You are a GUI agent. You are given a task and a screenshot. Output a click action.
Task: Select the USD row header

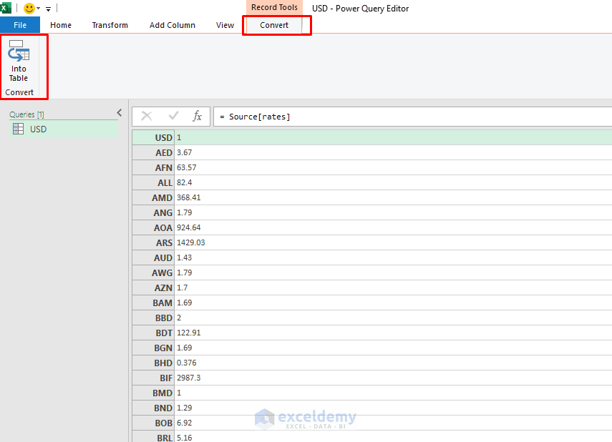[x=153, y=138]
